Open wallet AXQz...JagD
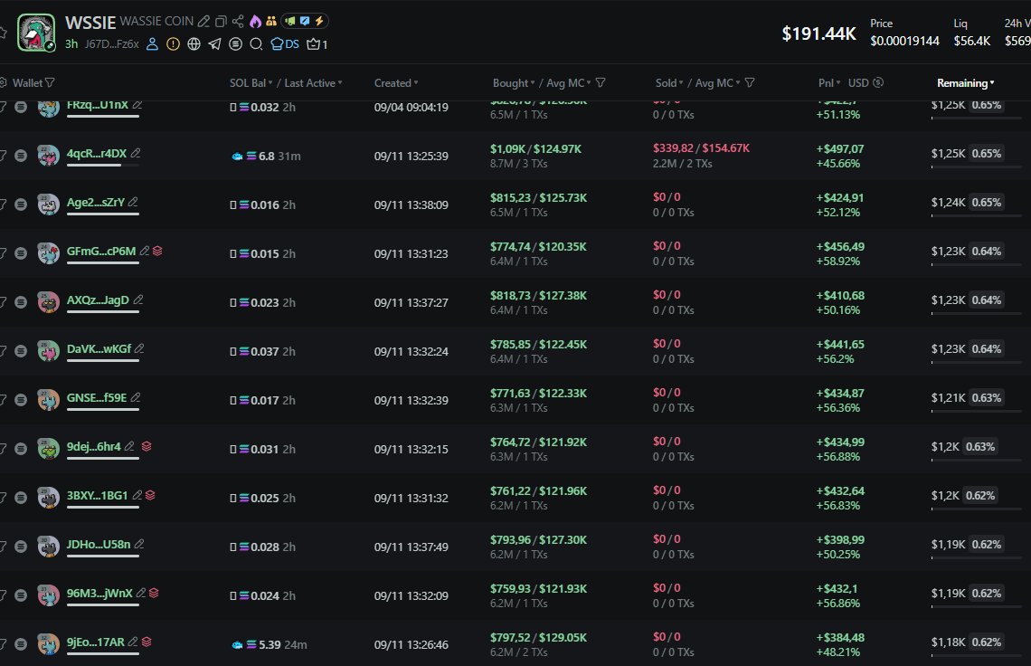 point(98,300)
